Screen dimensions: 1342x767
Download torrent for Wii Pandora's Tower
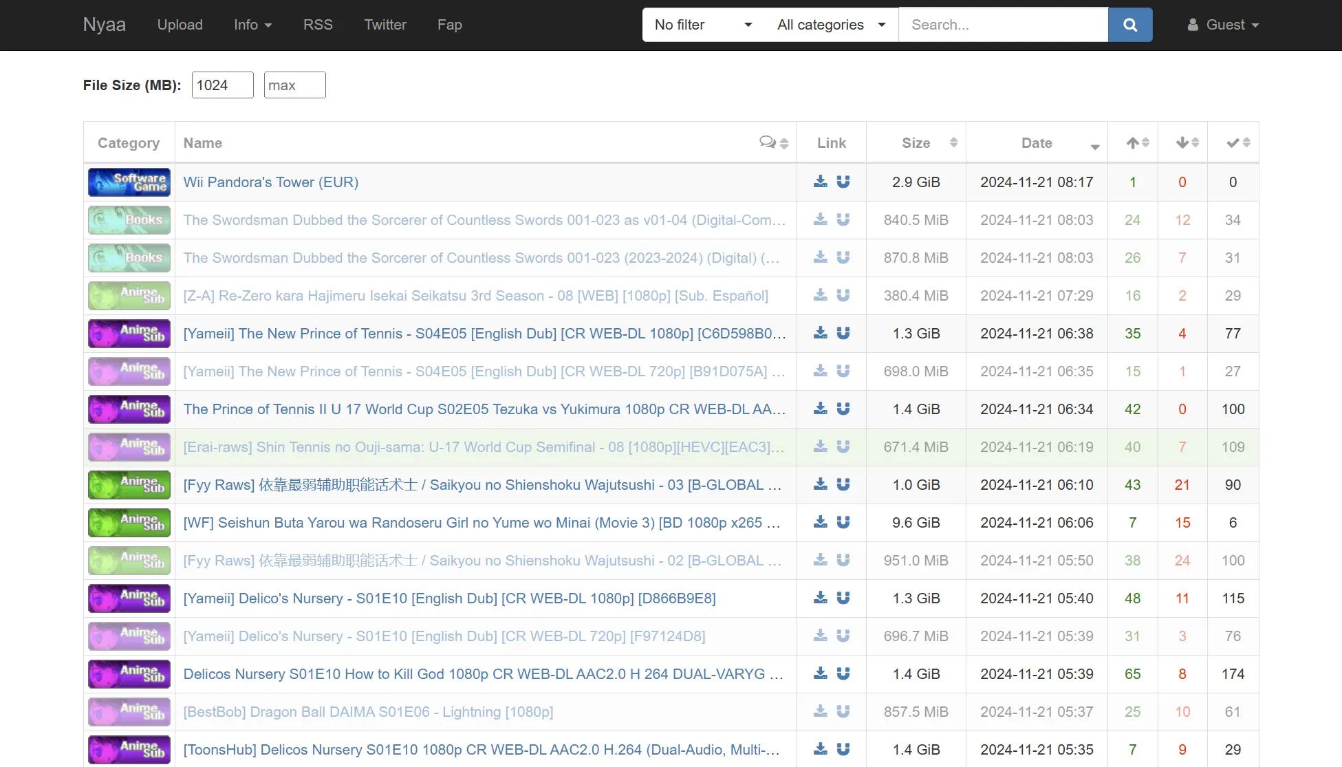[x=820, y=182]
